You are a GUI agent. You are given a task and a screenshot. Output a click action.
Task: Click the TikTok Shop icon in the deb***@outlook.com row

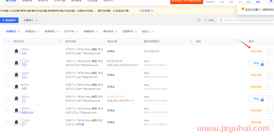(x=16, y=51)
